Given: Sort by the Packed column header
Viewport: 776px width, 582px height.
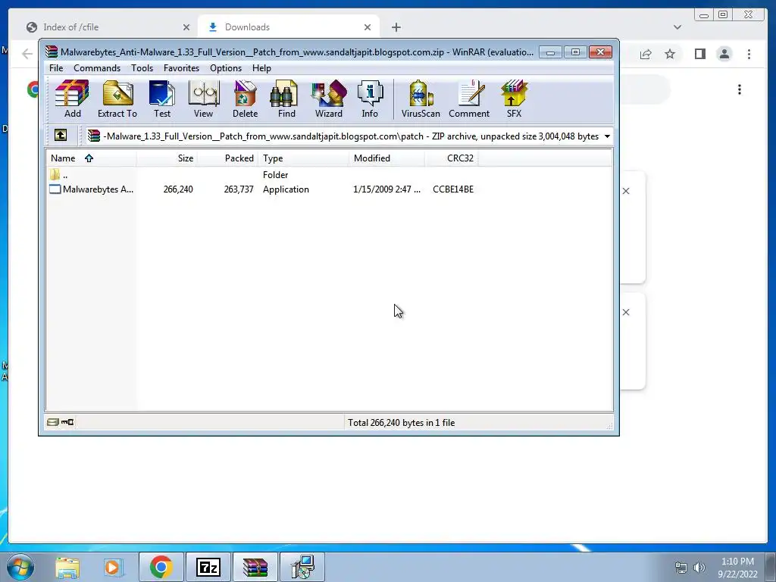Looking at the screenshot, I should click(227, 158).
